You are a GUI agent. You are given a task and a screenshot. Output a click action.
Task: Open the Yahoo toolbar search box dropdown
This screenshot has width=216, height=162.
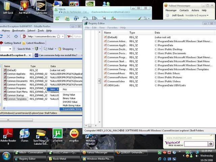pyautogui.click(x=10, y=49)
